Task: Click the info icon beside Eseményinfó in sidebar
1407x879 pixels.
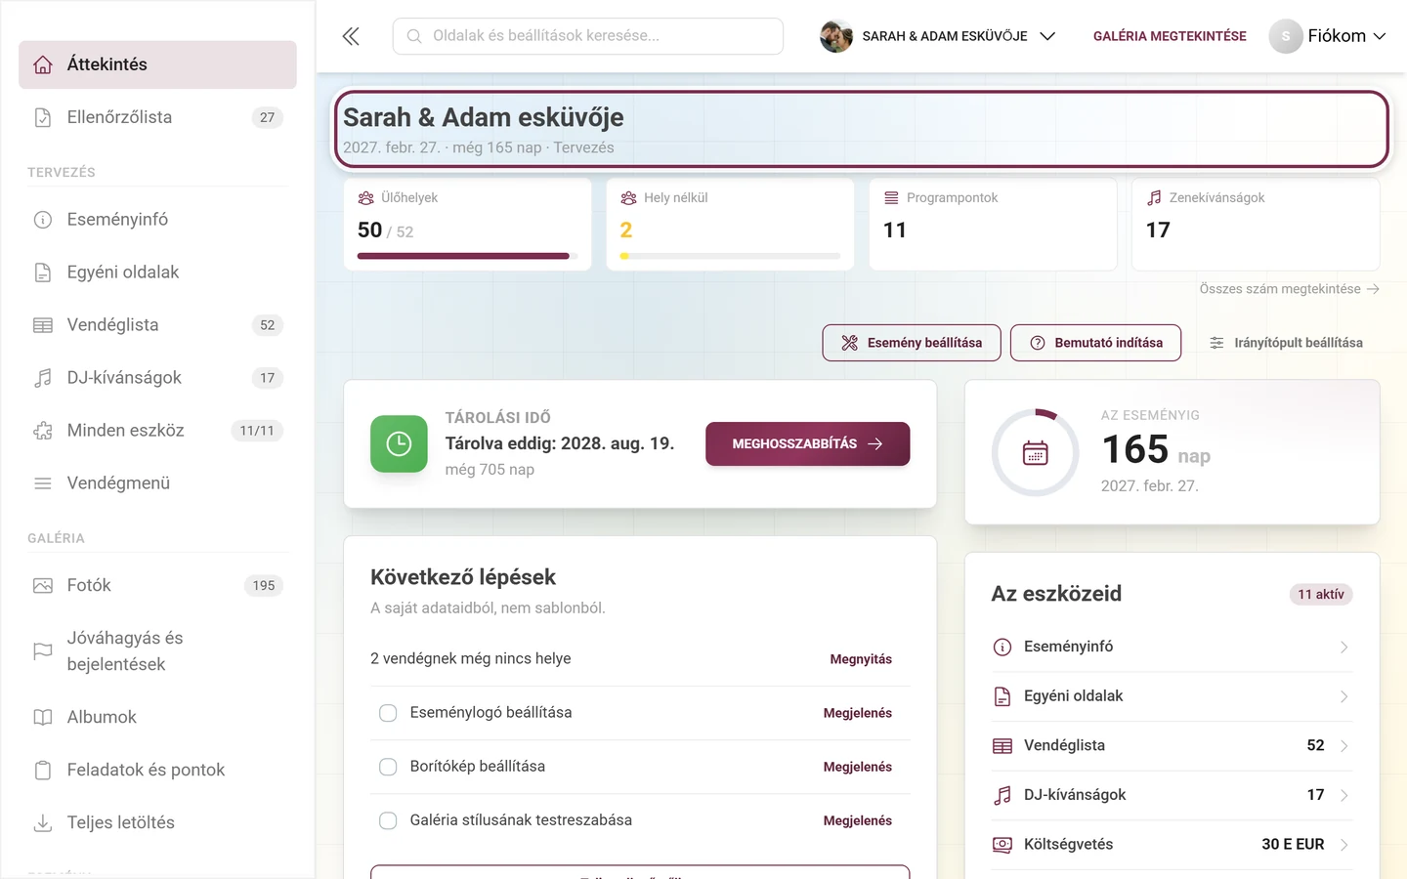Action: [x=43, y=220]
